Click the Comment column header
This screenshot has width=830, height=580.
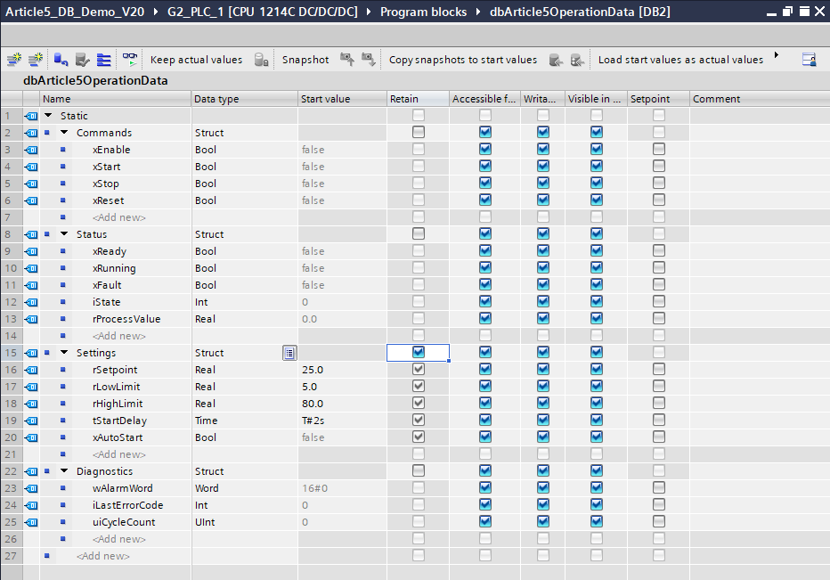tap(760, 99)
